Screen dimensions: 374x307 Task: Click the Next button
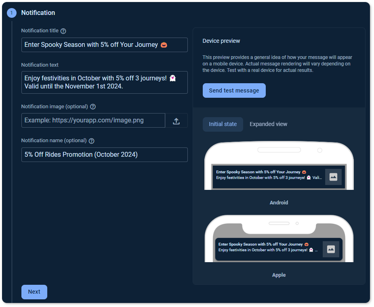[x=34, y=292]
